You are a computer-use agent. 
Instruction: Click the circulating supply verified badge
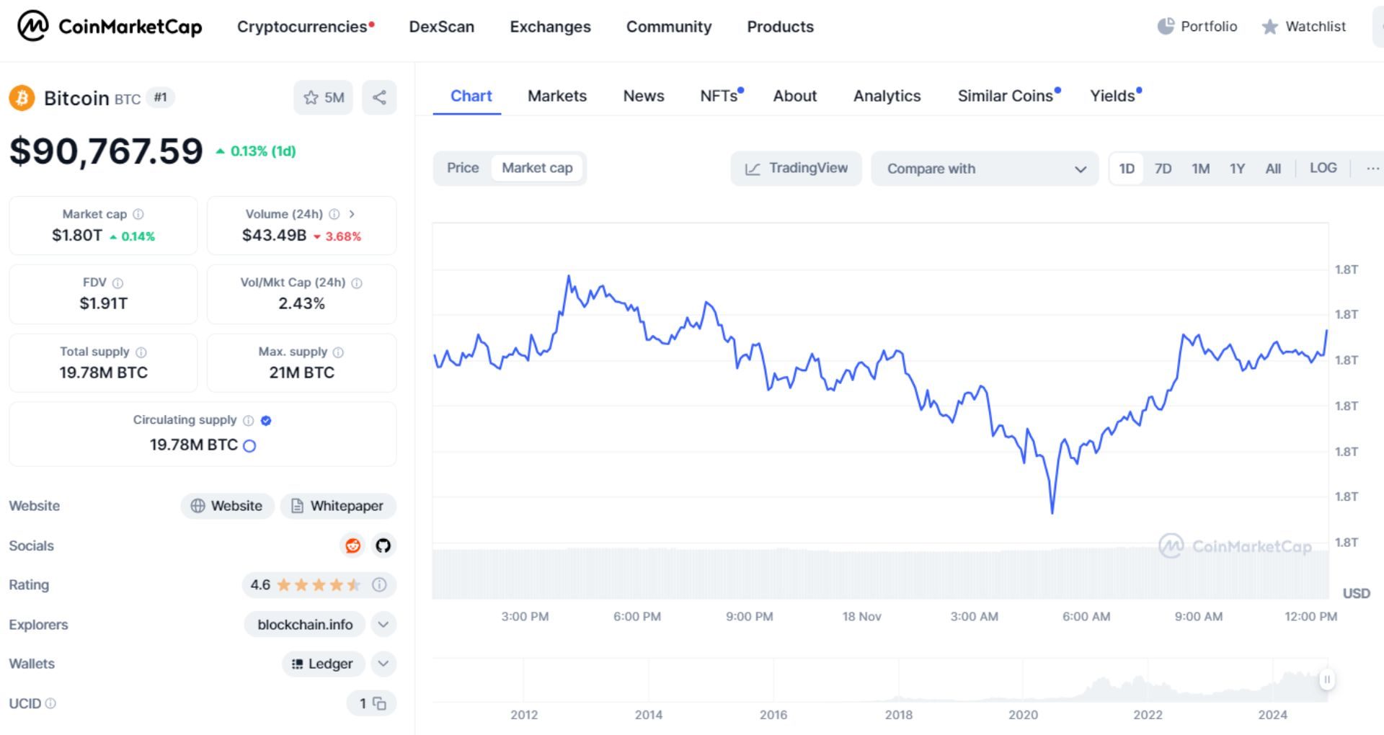(x=265, y=420)
